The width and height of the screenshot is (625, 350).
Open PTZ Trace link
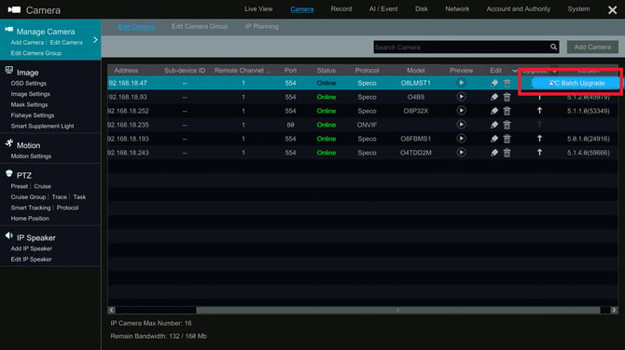[x=60, y=197]
